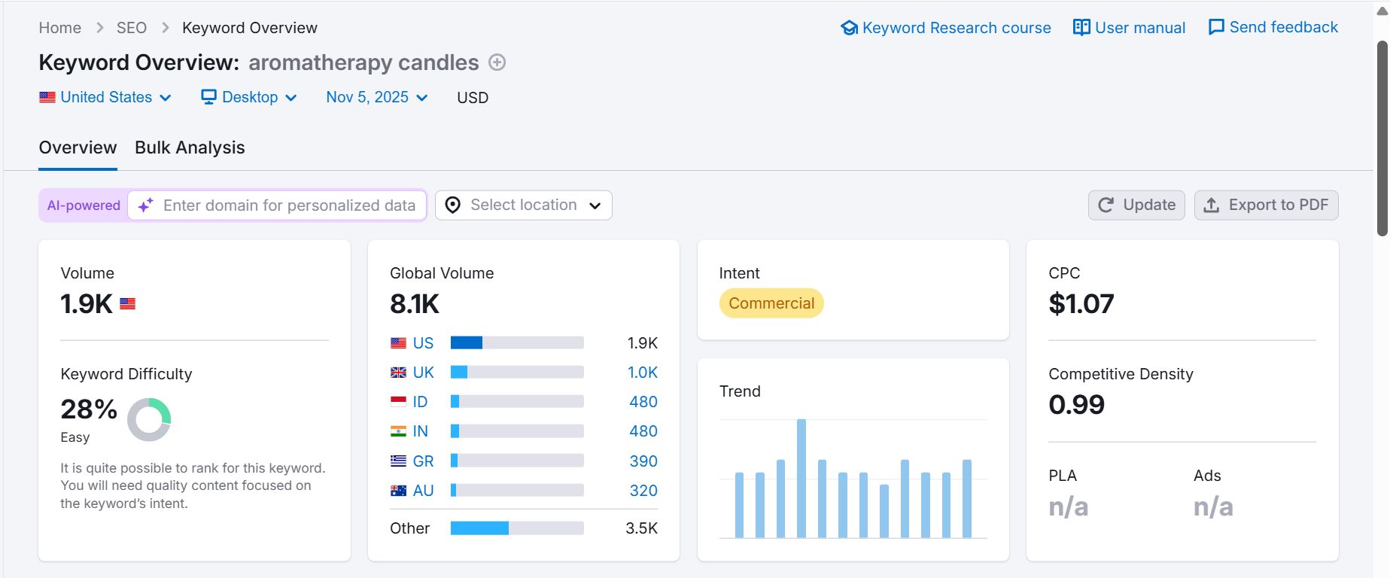Open the Select location dropdown
The width and height of the screenshot is (1390, 578).
524,205
